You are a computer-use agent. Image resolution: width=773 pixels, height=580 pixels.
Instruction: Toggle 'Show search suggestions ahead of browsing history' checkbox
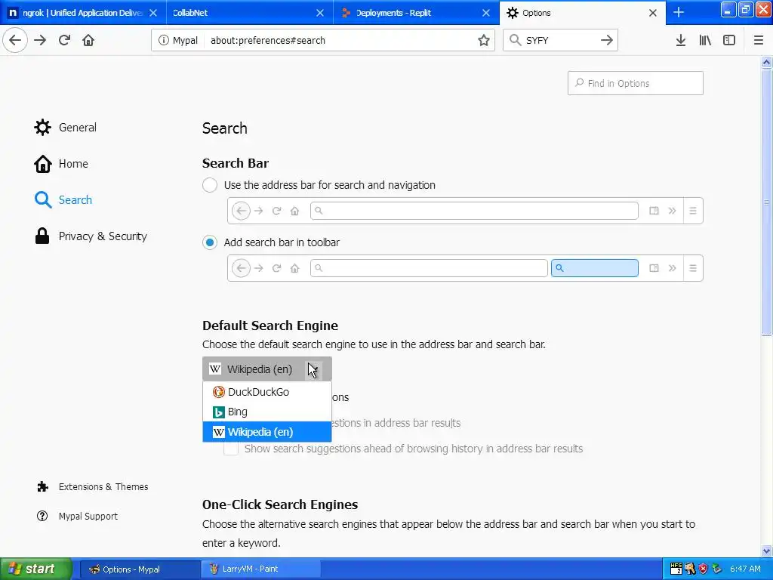point(231,449)
